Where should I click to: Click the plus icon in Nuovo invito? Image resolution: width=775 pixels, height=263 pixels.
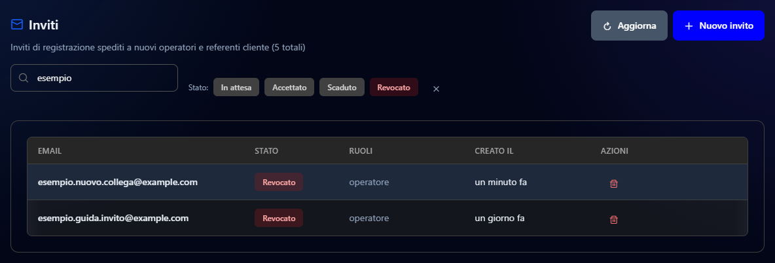tap(689, 26)
